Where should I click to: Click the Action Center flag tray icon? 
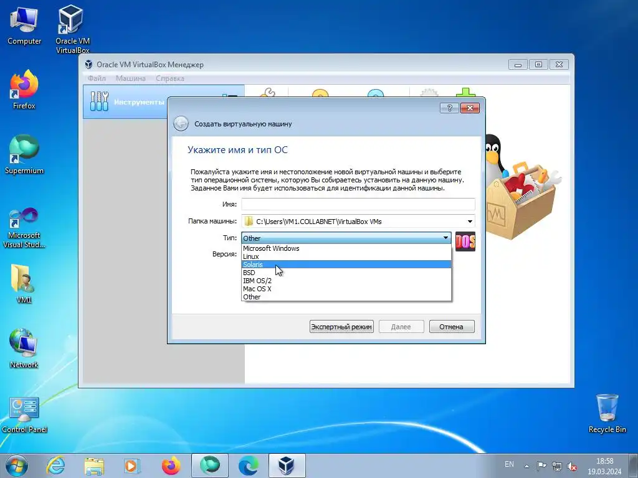point(541,466)
